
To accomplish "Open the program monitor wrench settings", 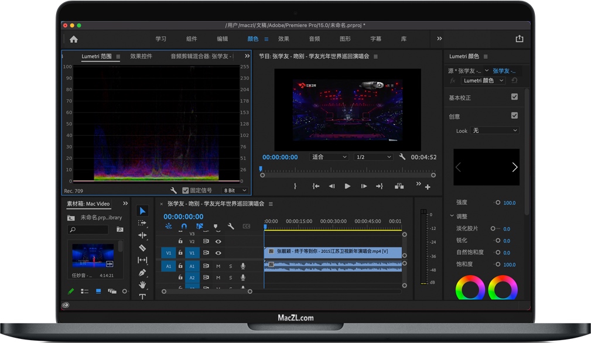I will tap(402, 157).
